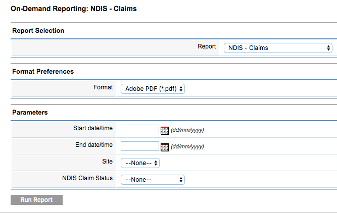Click the Report field label

pos(207,46)
